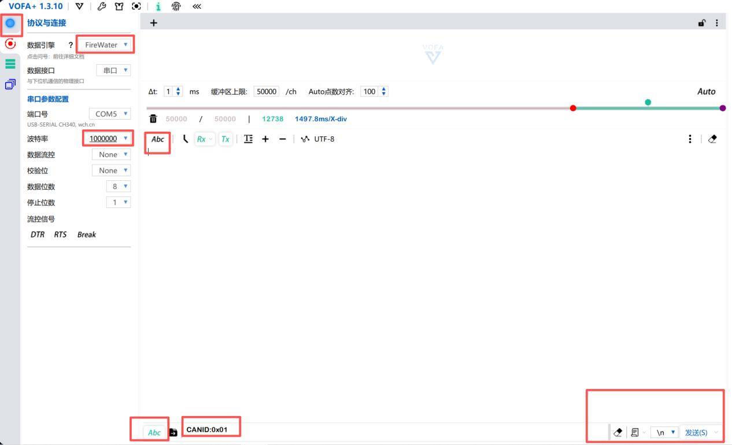Click the RTS signal button
Viewport: 732px width, 445px height.
pos(60,235)
